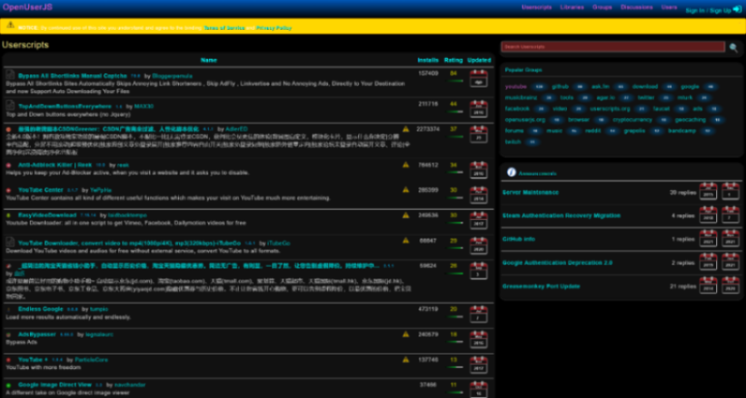
Task: Open author Bloggerpemula's profile
Action: 172,76
